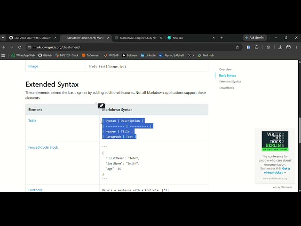The image size is (301, 226).
Task: Open the Ask Gemini button
Action: click(x=255, y=38)
